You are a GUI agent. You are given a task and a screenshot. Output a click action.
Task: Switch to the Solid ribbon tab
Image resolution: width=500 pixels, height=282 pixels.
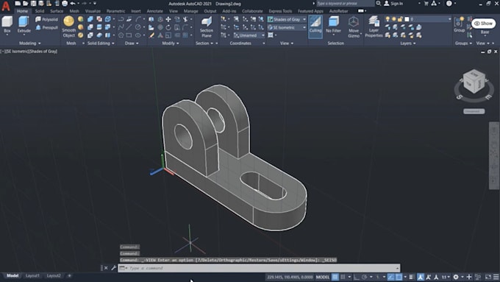(40, 11)
